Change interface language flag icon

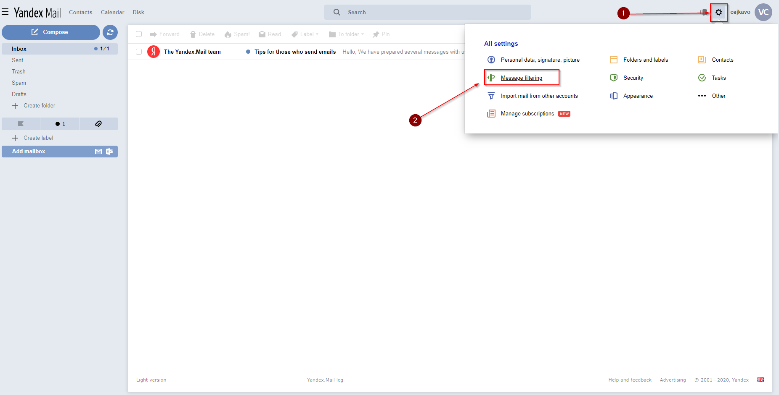click(x=760, y=380)
